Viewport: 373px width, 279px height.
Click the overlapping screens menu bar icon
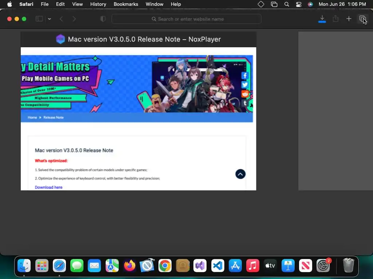pos(274,4)
